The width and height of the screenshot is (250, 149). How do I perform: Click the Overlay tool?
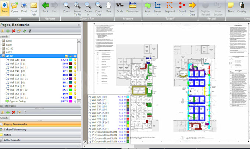pyautogui.click(x=242, y=8)
